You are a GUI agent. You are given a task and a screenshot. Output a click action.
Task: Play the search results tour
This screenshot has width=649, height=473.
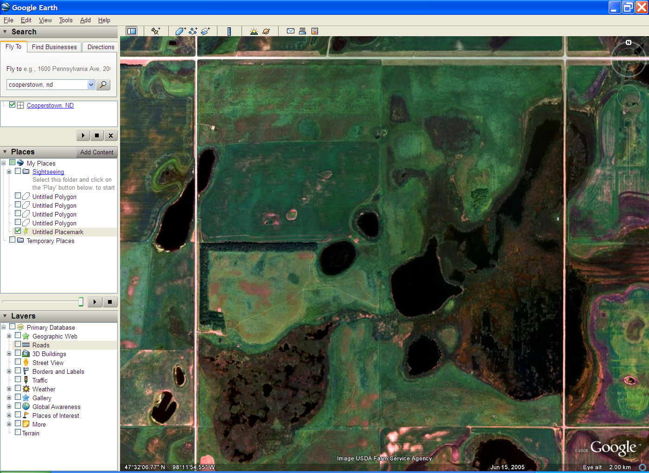tap(83, 135)
